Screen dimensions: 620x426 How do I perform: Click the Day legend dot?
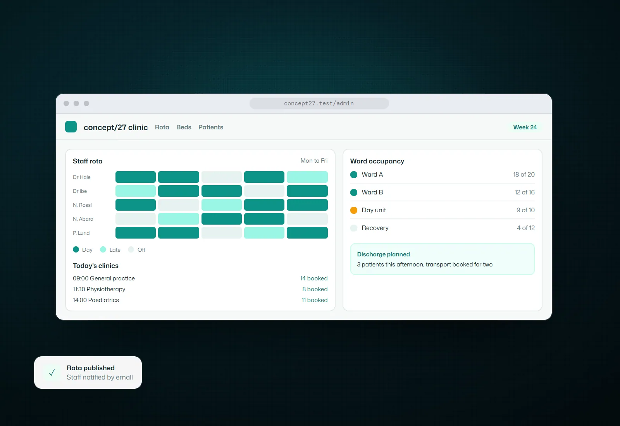pyautogui.click(x=76, y=249)
